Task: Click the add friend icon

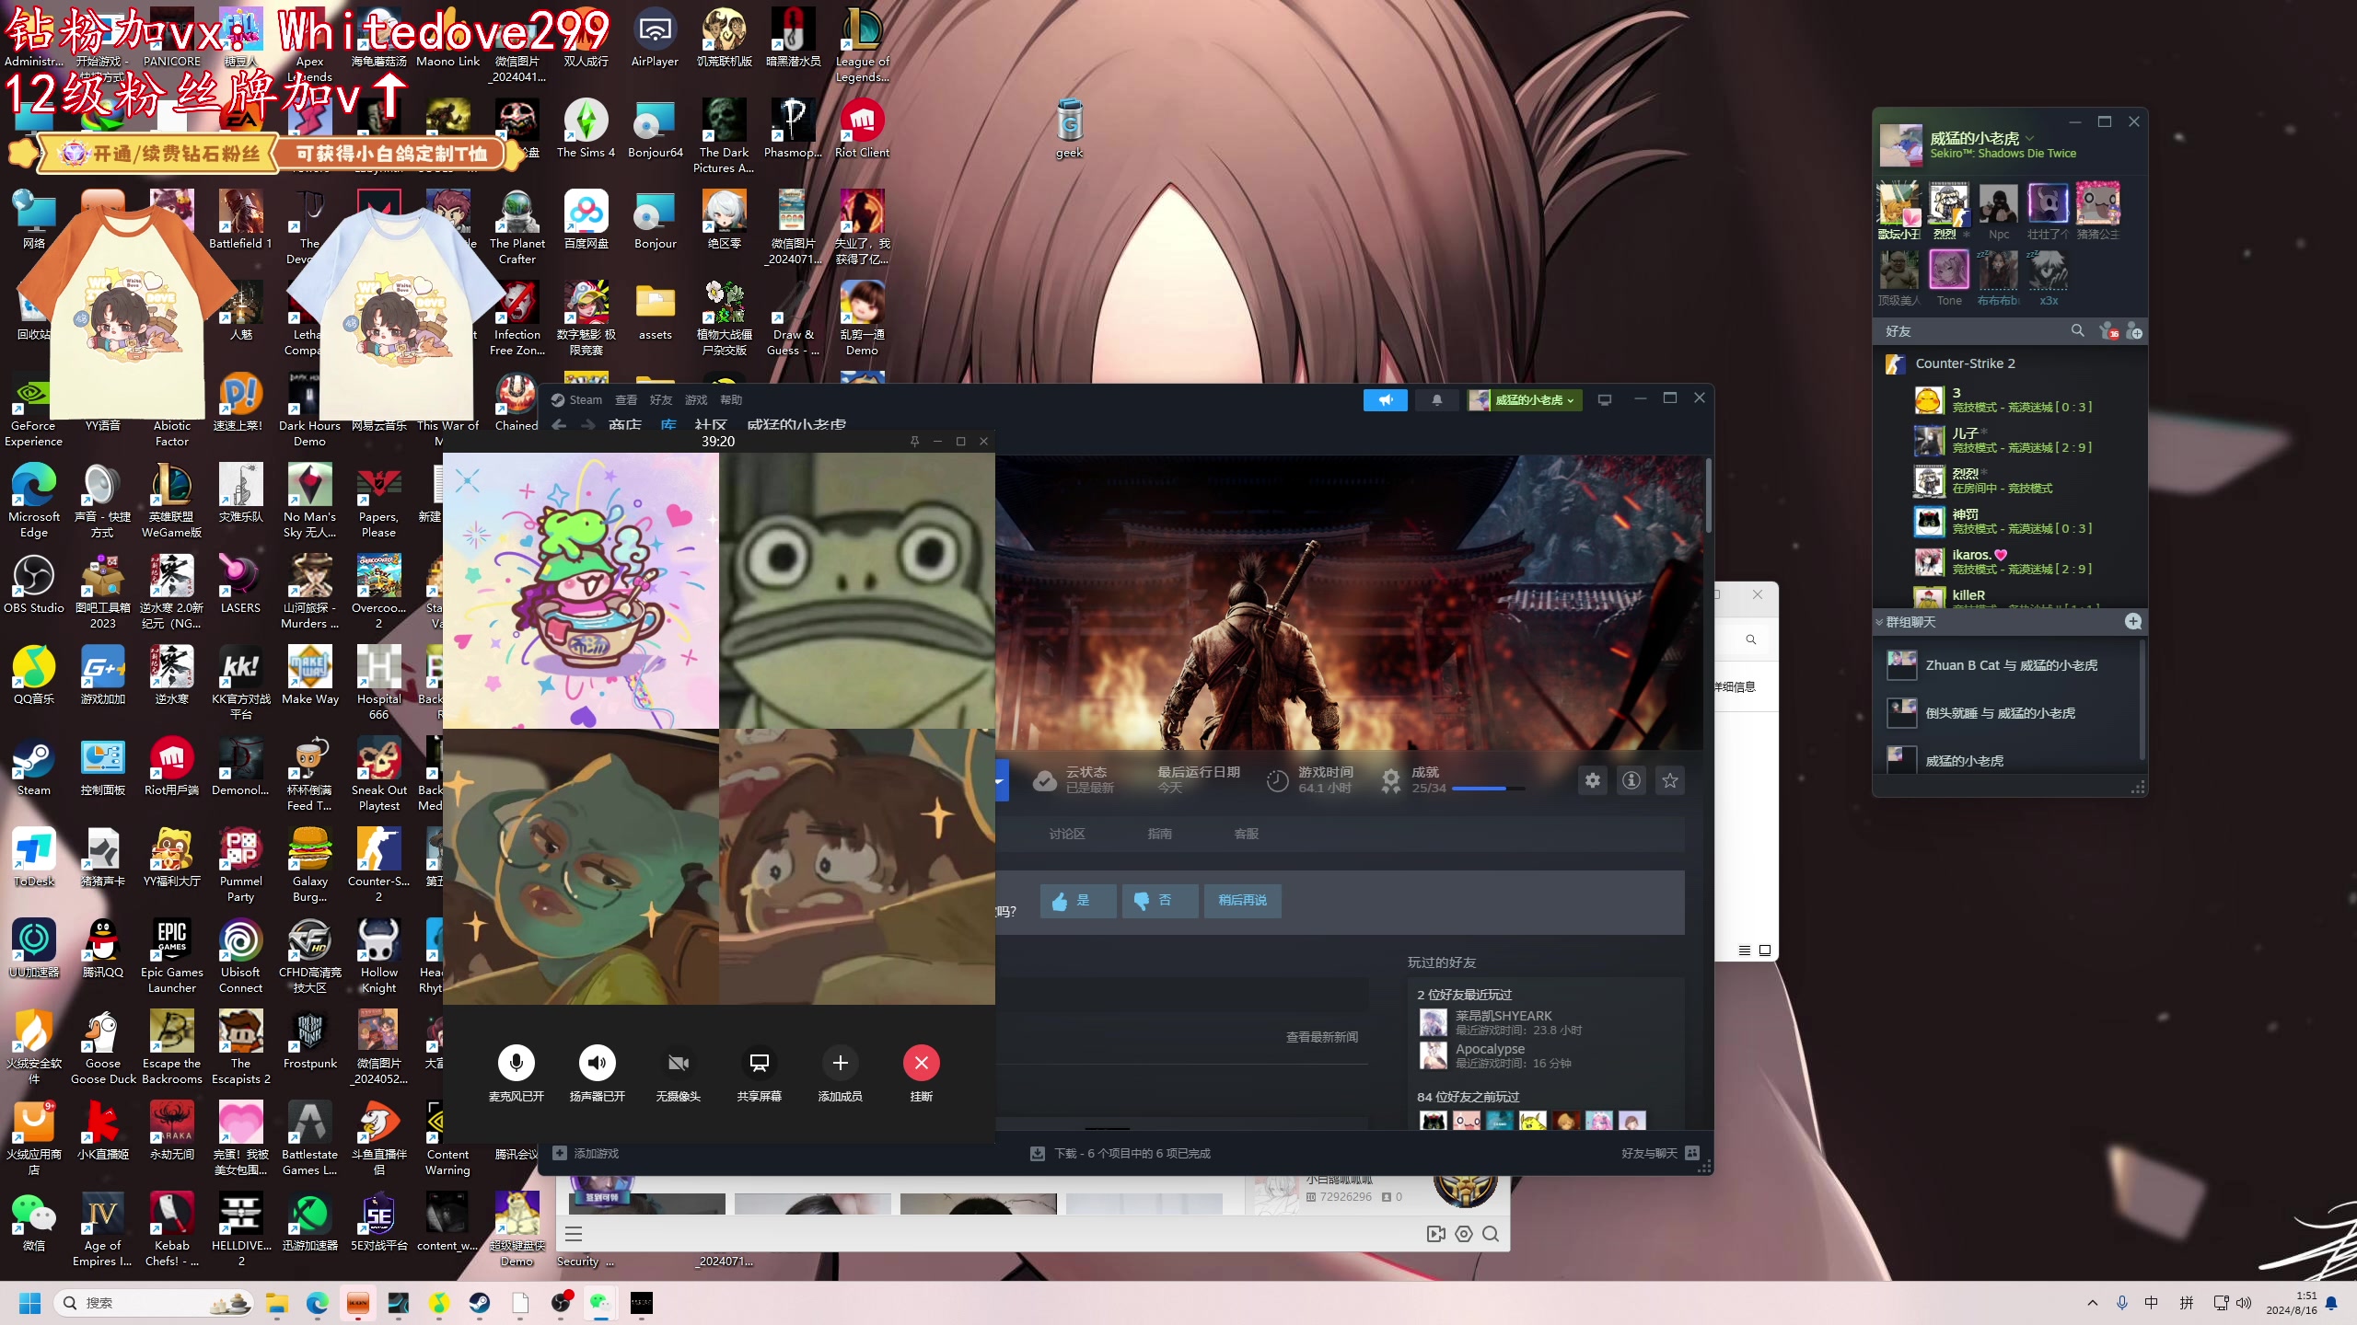Action: click(2134, 330)
